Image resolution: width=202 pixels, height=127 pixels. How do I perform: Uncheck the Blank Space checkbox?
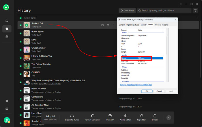(20, 33)
